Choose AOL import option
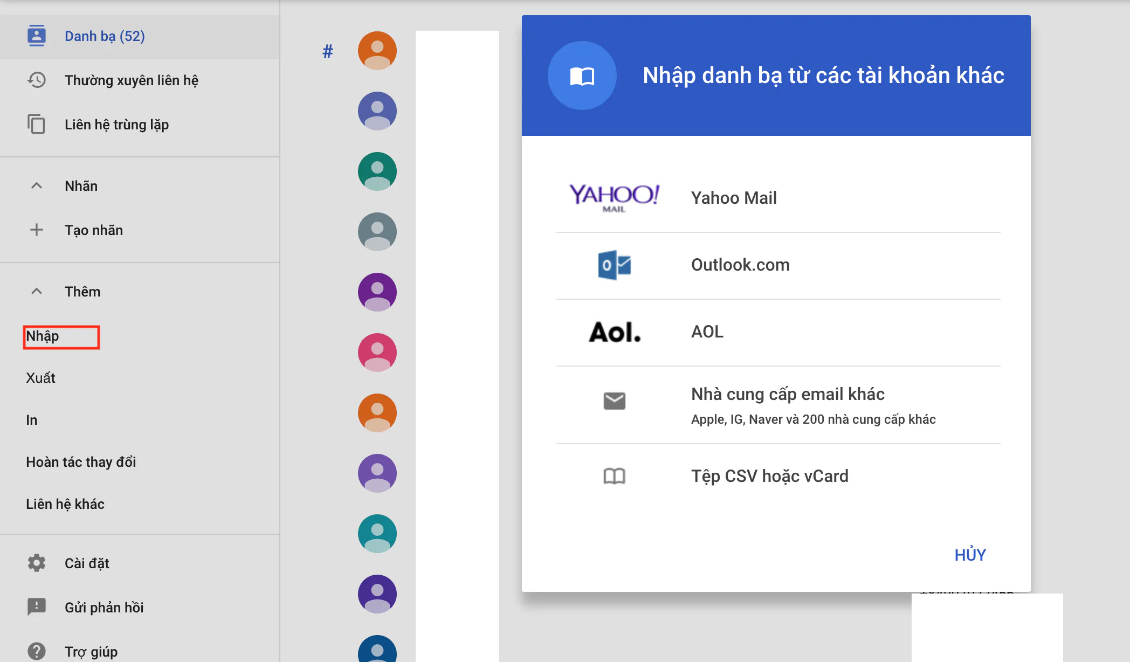Screen dimensions: 1130x662 click(778, 332)
